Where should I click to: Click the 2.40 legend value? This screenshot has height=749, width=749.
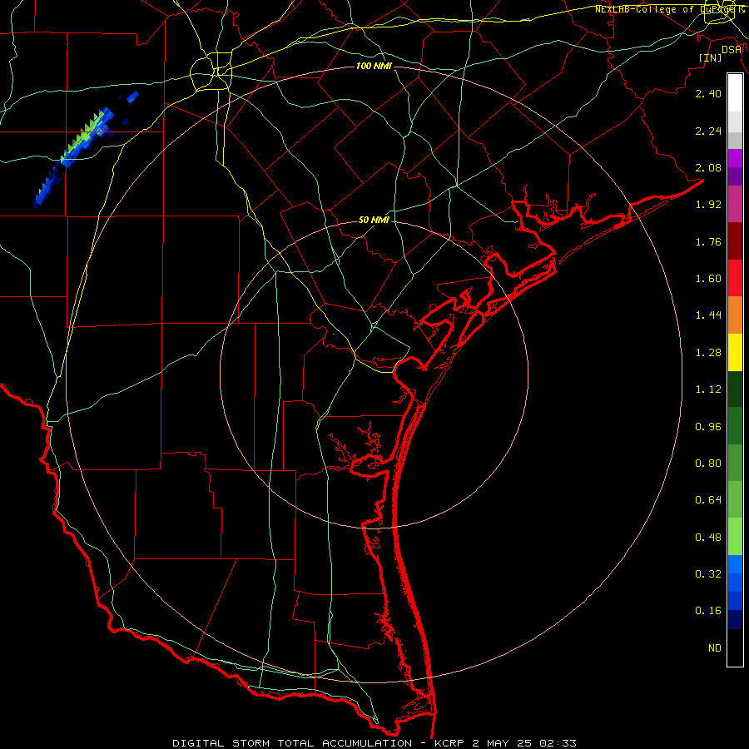[708, 93]
